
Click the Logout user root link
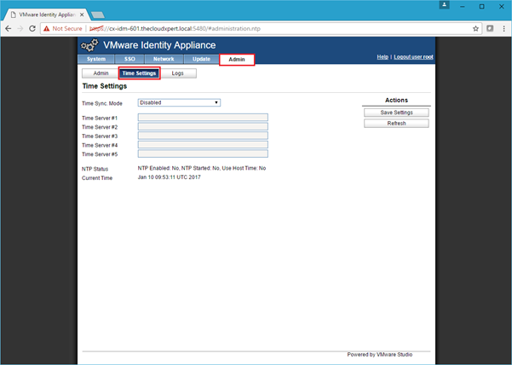(413, 57)
